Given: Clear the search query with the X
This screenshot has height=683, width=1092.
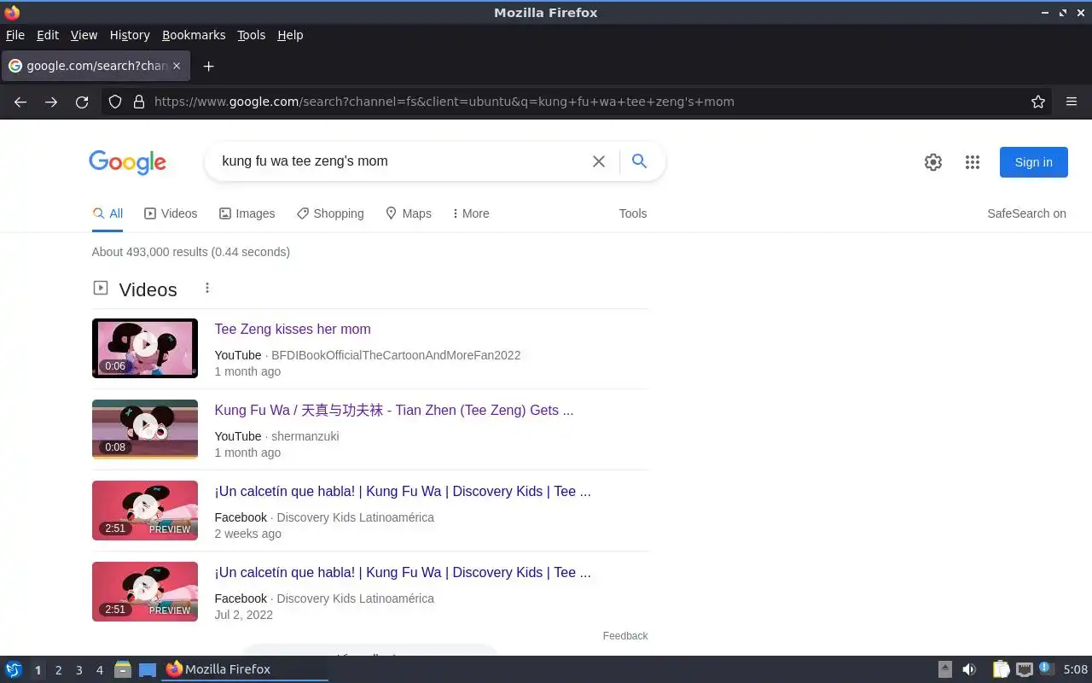Looking at the screenshot, I should coord(599,161).
